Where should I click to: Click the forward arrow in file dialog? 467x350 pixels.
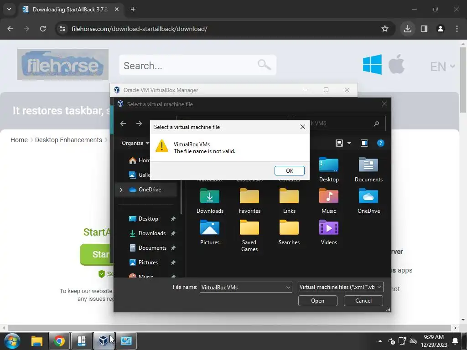pos(139,124)
